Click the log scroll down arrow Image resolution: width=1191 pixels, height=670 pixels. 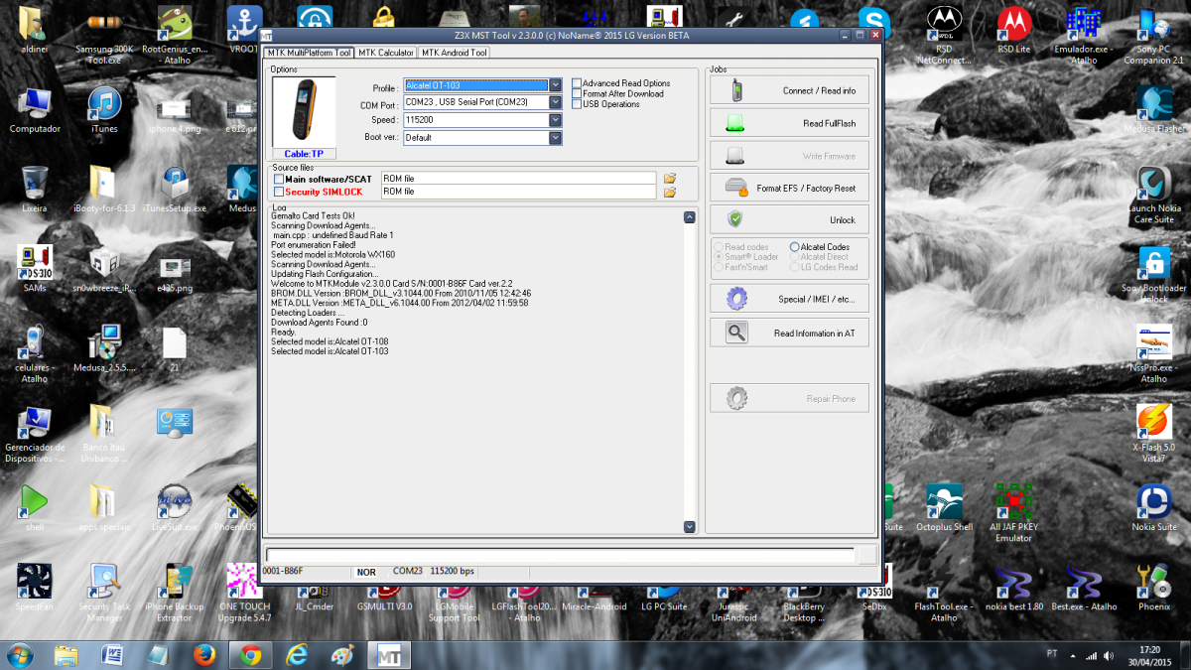(690, 526)
